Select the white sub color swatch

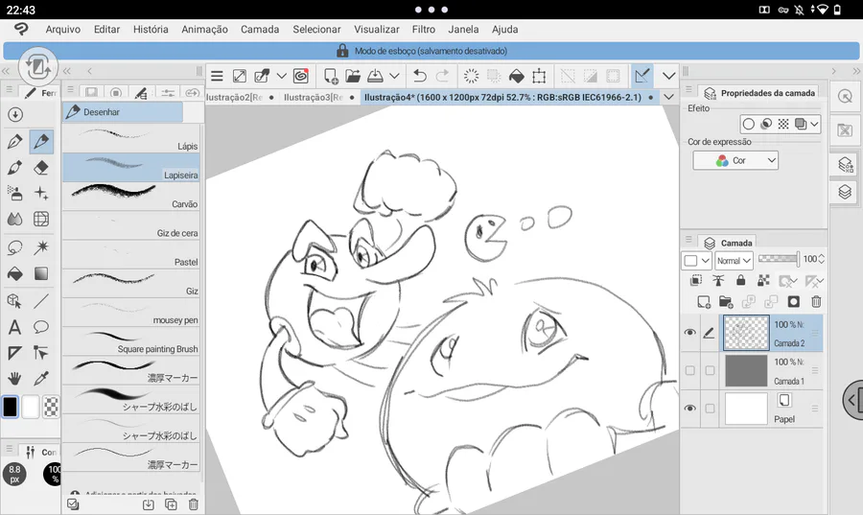[31, 408]
